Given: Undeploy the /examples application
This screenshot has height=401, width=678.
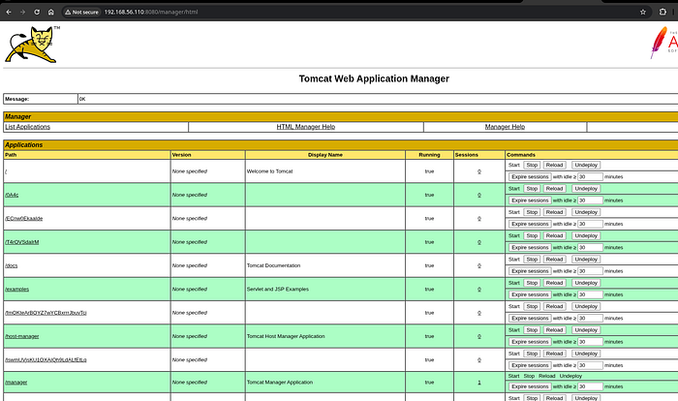Looking at the screenshot, I should point(586,283).
